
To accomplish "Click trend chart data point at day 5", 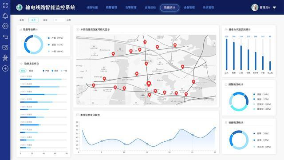I will click(102, 141).
